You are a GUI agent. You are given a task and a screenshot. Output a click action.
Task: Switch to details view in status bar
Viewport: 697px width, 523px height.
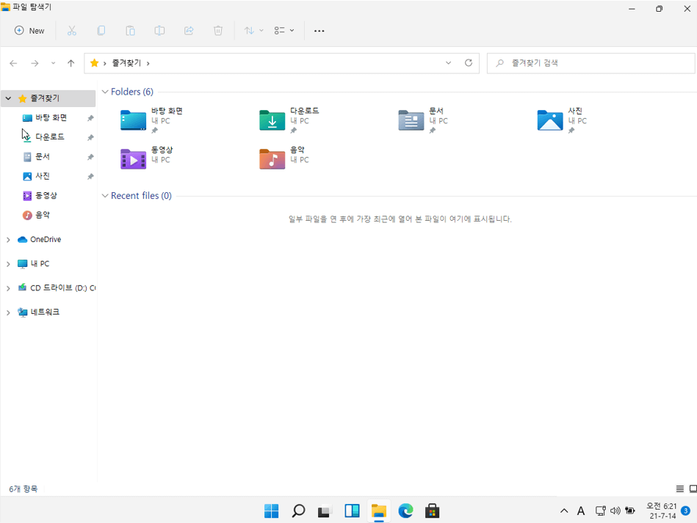(679, 489)
